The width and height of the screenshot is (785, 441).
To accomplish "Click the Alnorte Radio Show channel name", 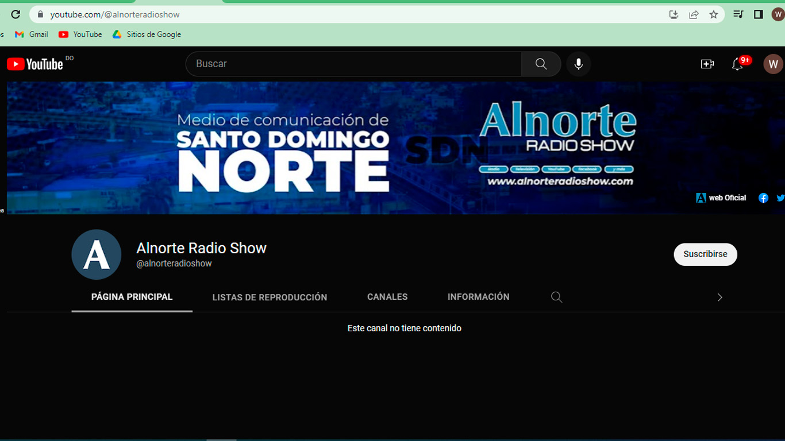I will click(201, 248).
